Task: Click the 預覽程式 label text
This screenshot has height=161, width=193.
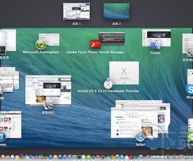Action: [x=48, y=113]
